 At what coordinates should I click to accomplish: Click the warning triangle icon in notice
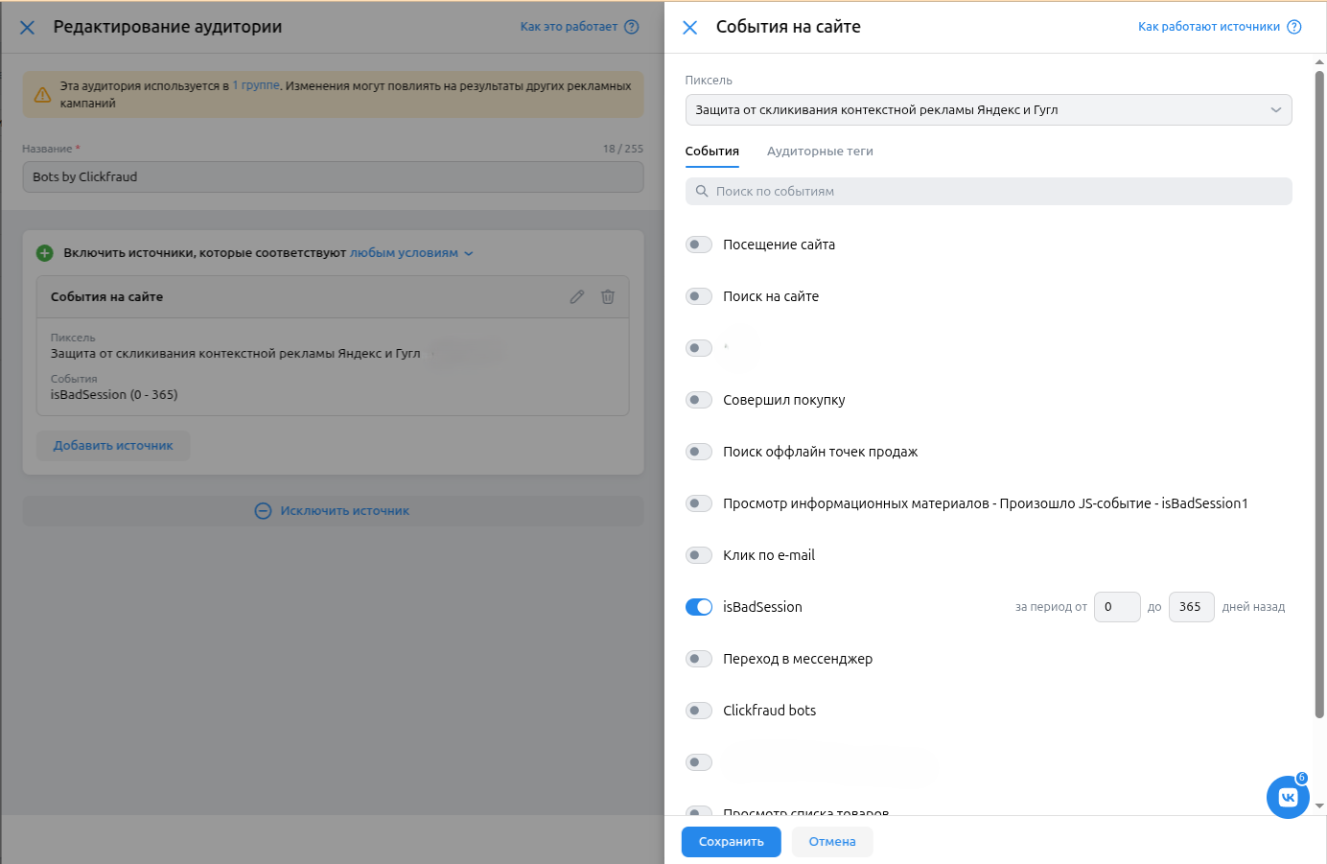[42, 95]
